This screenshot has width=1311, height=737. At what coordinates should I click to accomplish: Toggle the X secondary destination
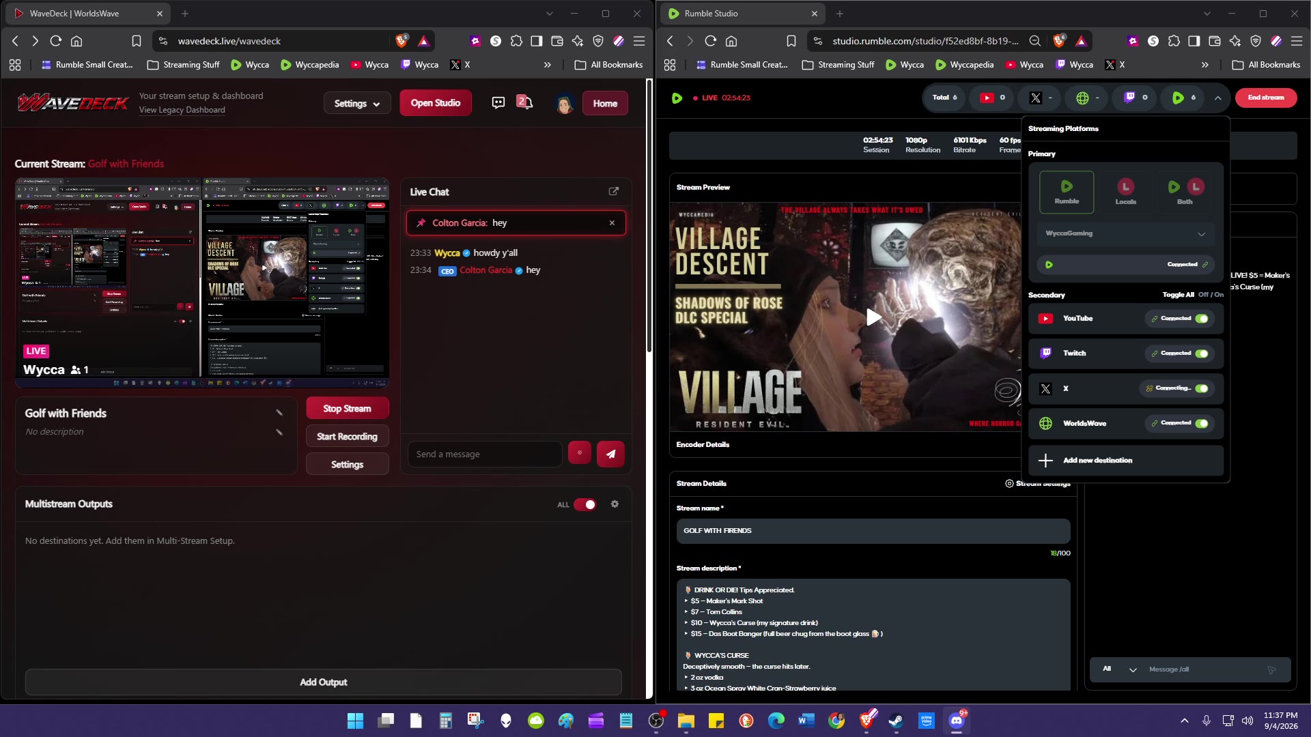(1202, 388)
